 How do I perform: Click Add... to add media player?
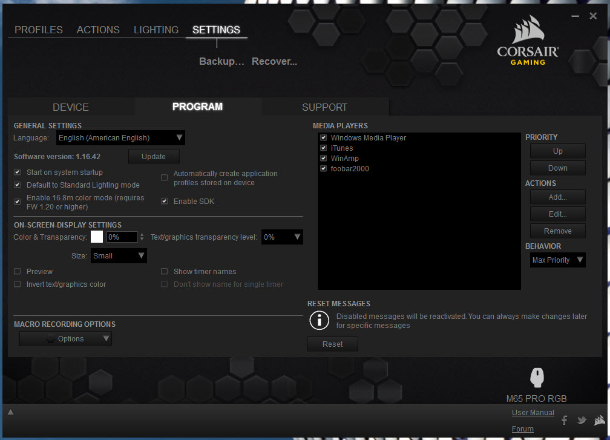click(x=557, y=197)
